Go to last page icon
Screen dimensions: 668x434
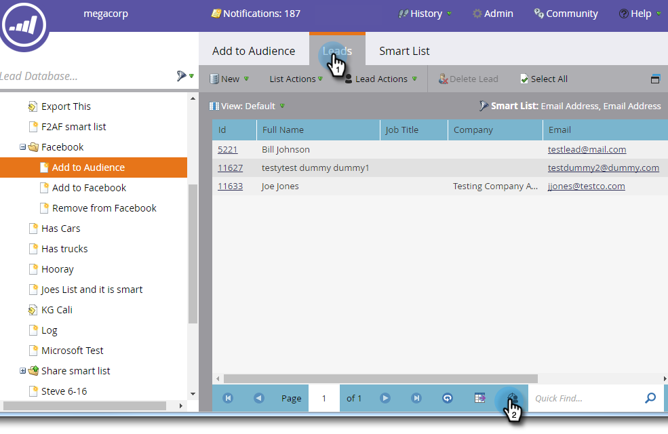[416, 398]
